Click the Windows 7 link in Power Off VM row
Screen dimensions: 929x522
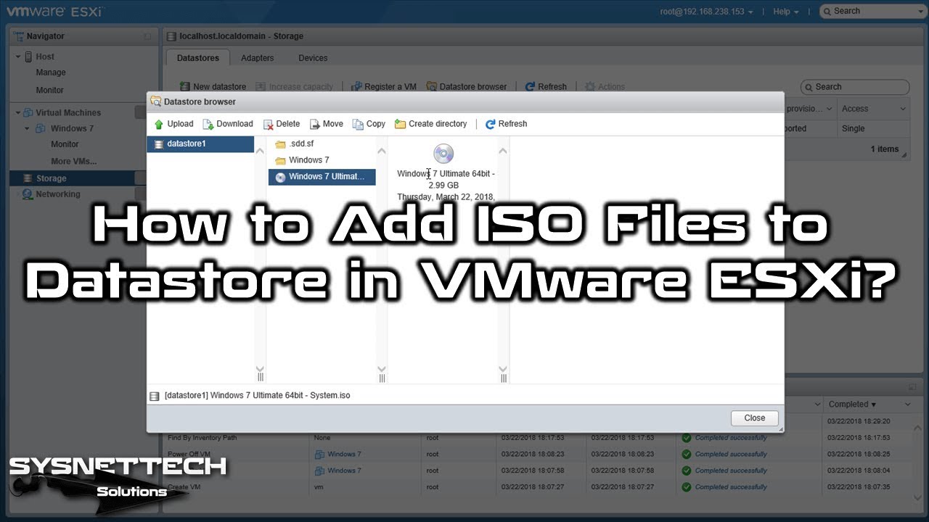(344, 455)
